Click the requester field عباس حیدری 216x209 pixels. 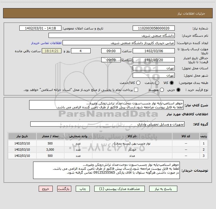coord(119,43)
